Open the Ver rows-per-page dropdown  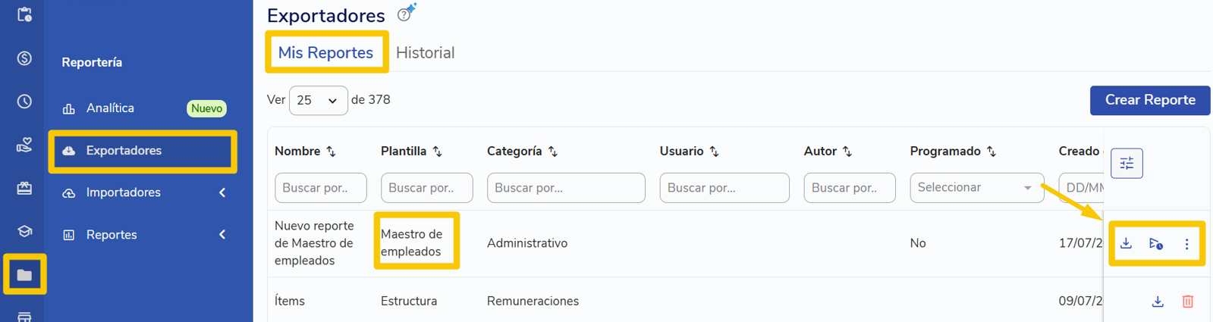pos(318,100)
